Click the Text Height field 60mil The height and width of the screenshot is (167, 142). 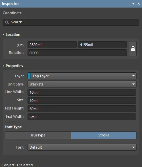pyautogui.click(x=82, y=109)
